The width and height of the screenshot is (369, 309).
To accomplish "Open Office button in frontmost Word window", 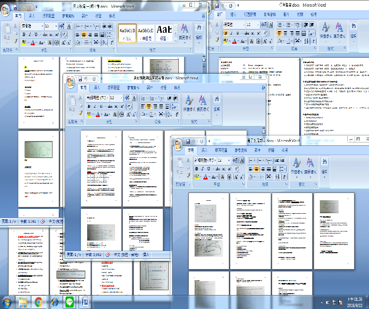I will [178, 144].
